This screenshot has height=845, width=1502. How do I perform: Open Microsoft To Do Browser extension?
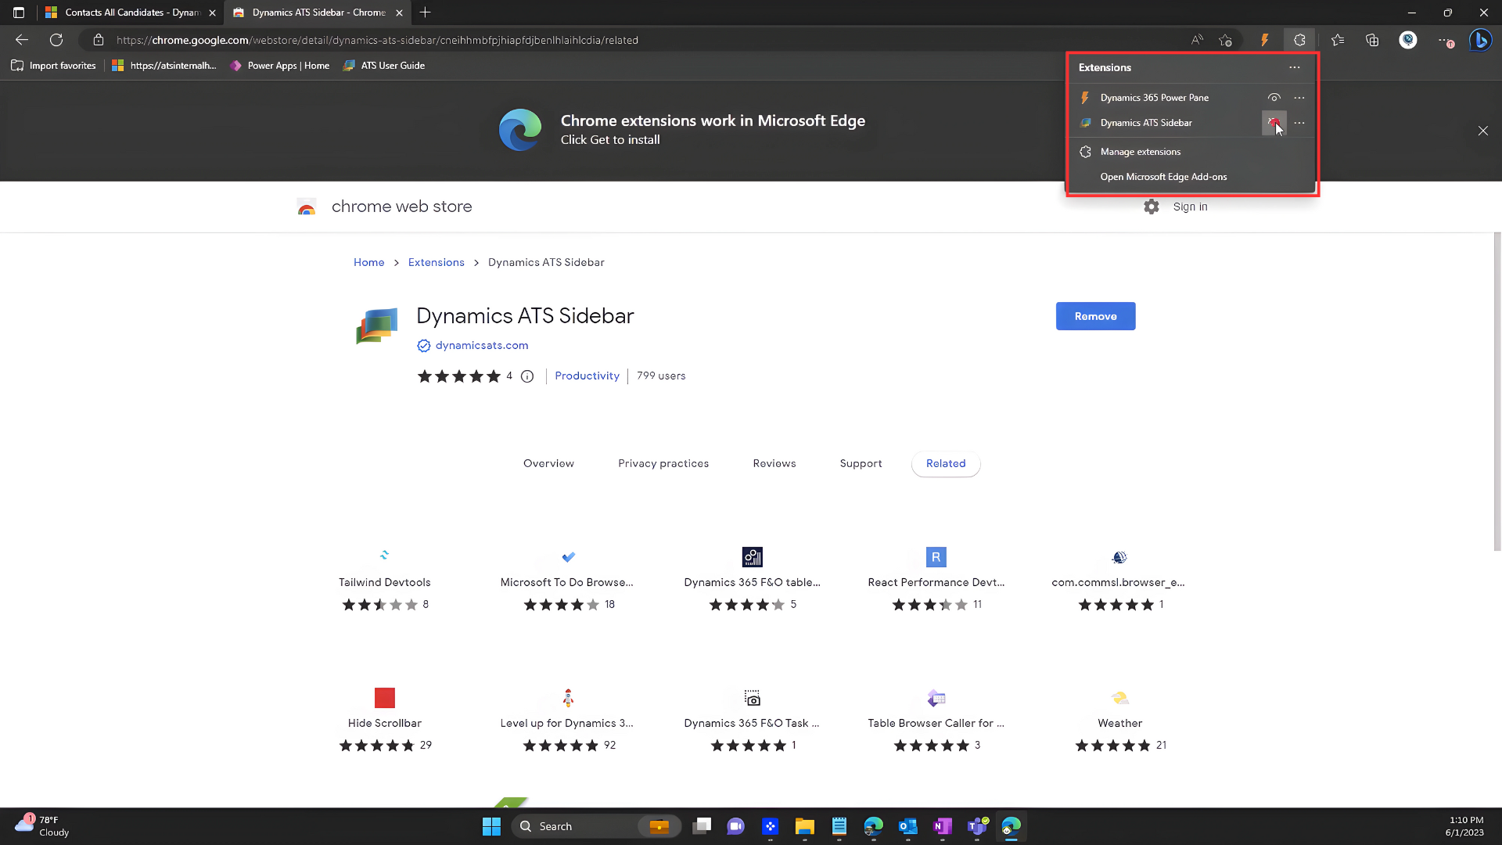(568, 580)
